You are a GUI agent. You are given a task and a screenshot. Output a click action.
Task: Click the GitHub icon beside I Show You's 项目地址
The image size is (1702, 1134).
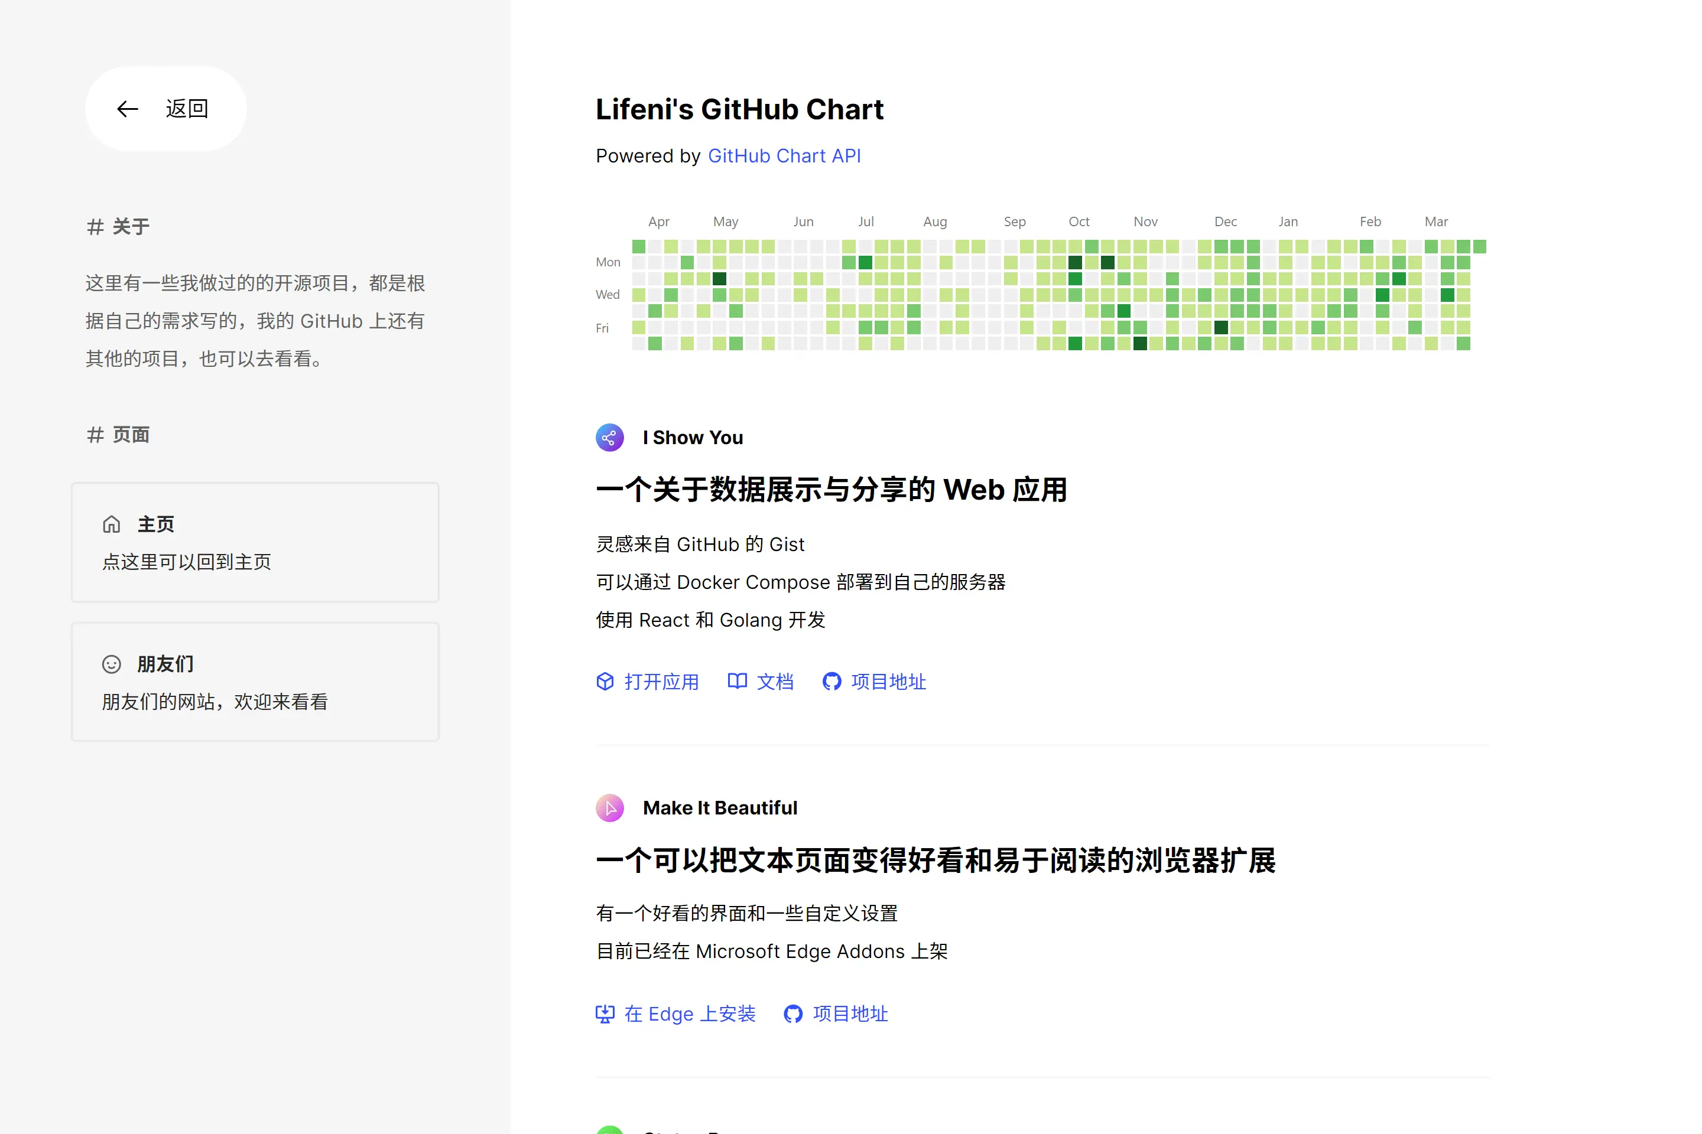831,681
